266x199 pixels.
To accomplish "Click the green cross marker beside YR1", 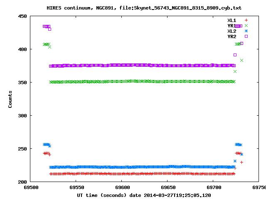I will point(246,26).
